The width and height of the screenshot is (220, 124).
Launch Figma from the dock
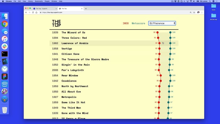(x=5, y=77)
